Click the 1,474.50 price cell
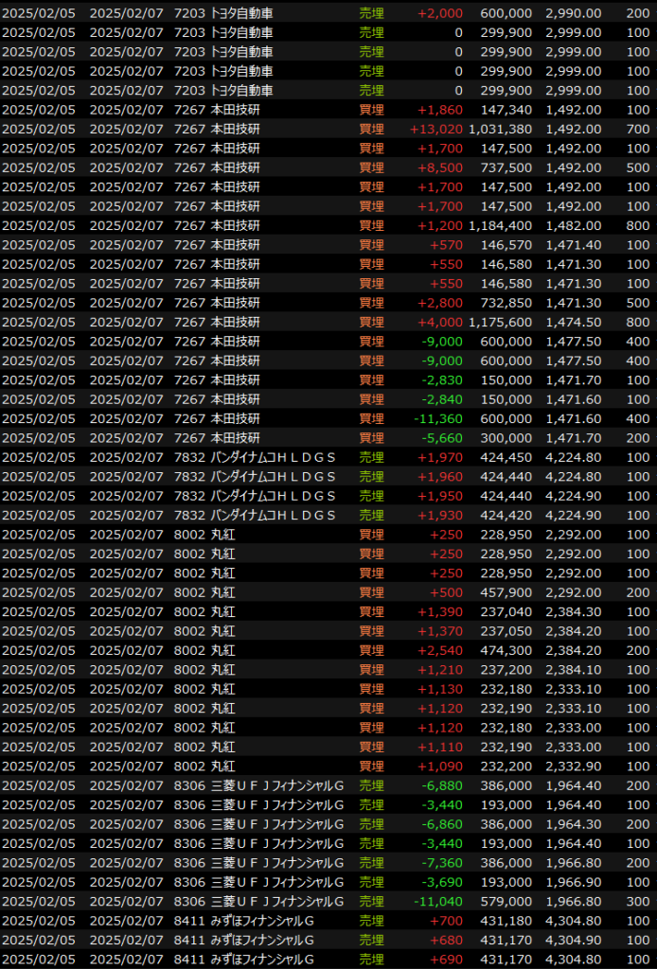The height and width of the screenshot is (969, 657). (573, 322)
